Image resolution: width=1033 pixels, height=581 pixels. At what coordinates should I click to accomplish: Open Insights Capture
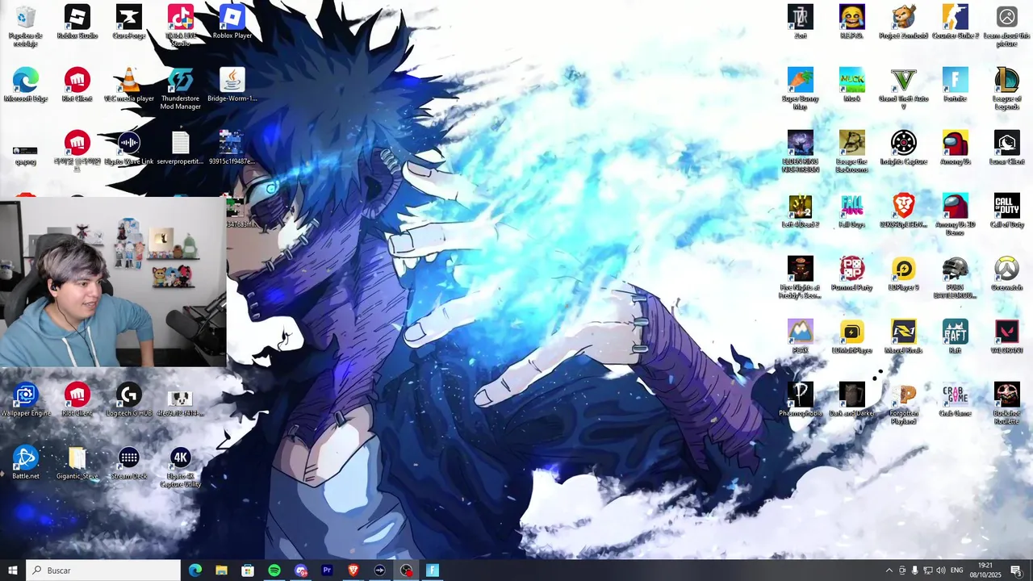point(904,148)
